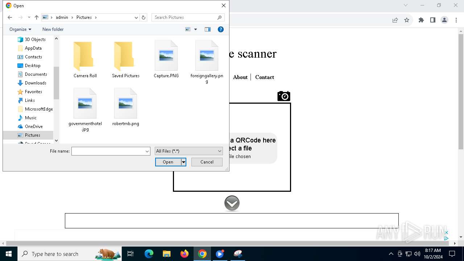The width and height of the screenshot is (464, 261).
Task: Cancel the Open dialog
Action: [x=207, y=162]
